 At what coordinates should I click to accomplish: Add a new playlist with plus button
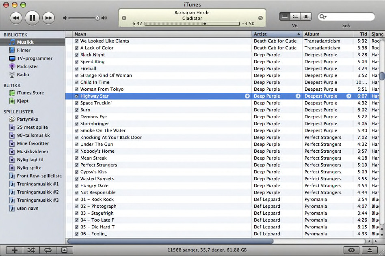15,250
